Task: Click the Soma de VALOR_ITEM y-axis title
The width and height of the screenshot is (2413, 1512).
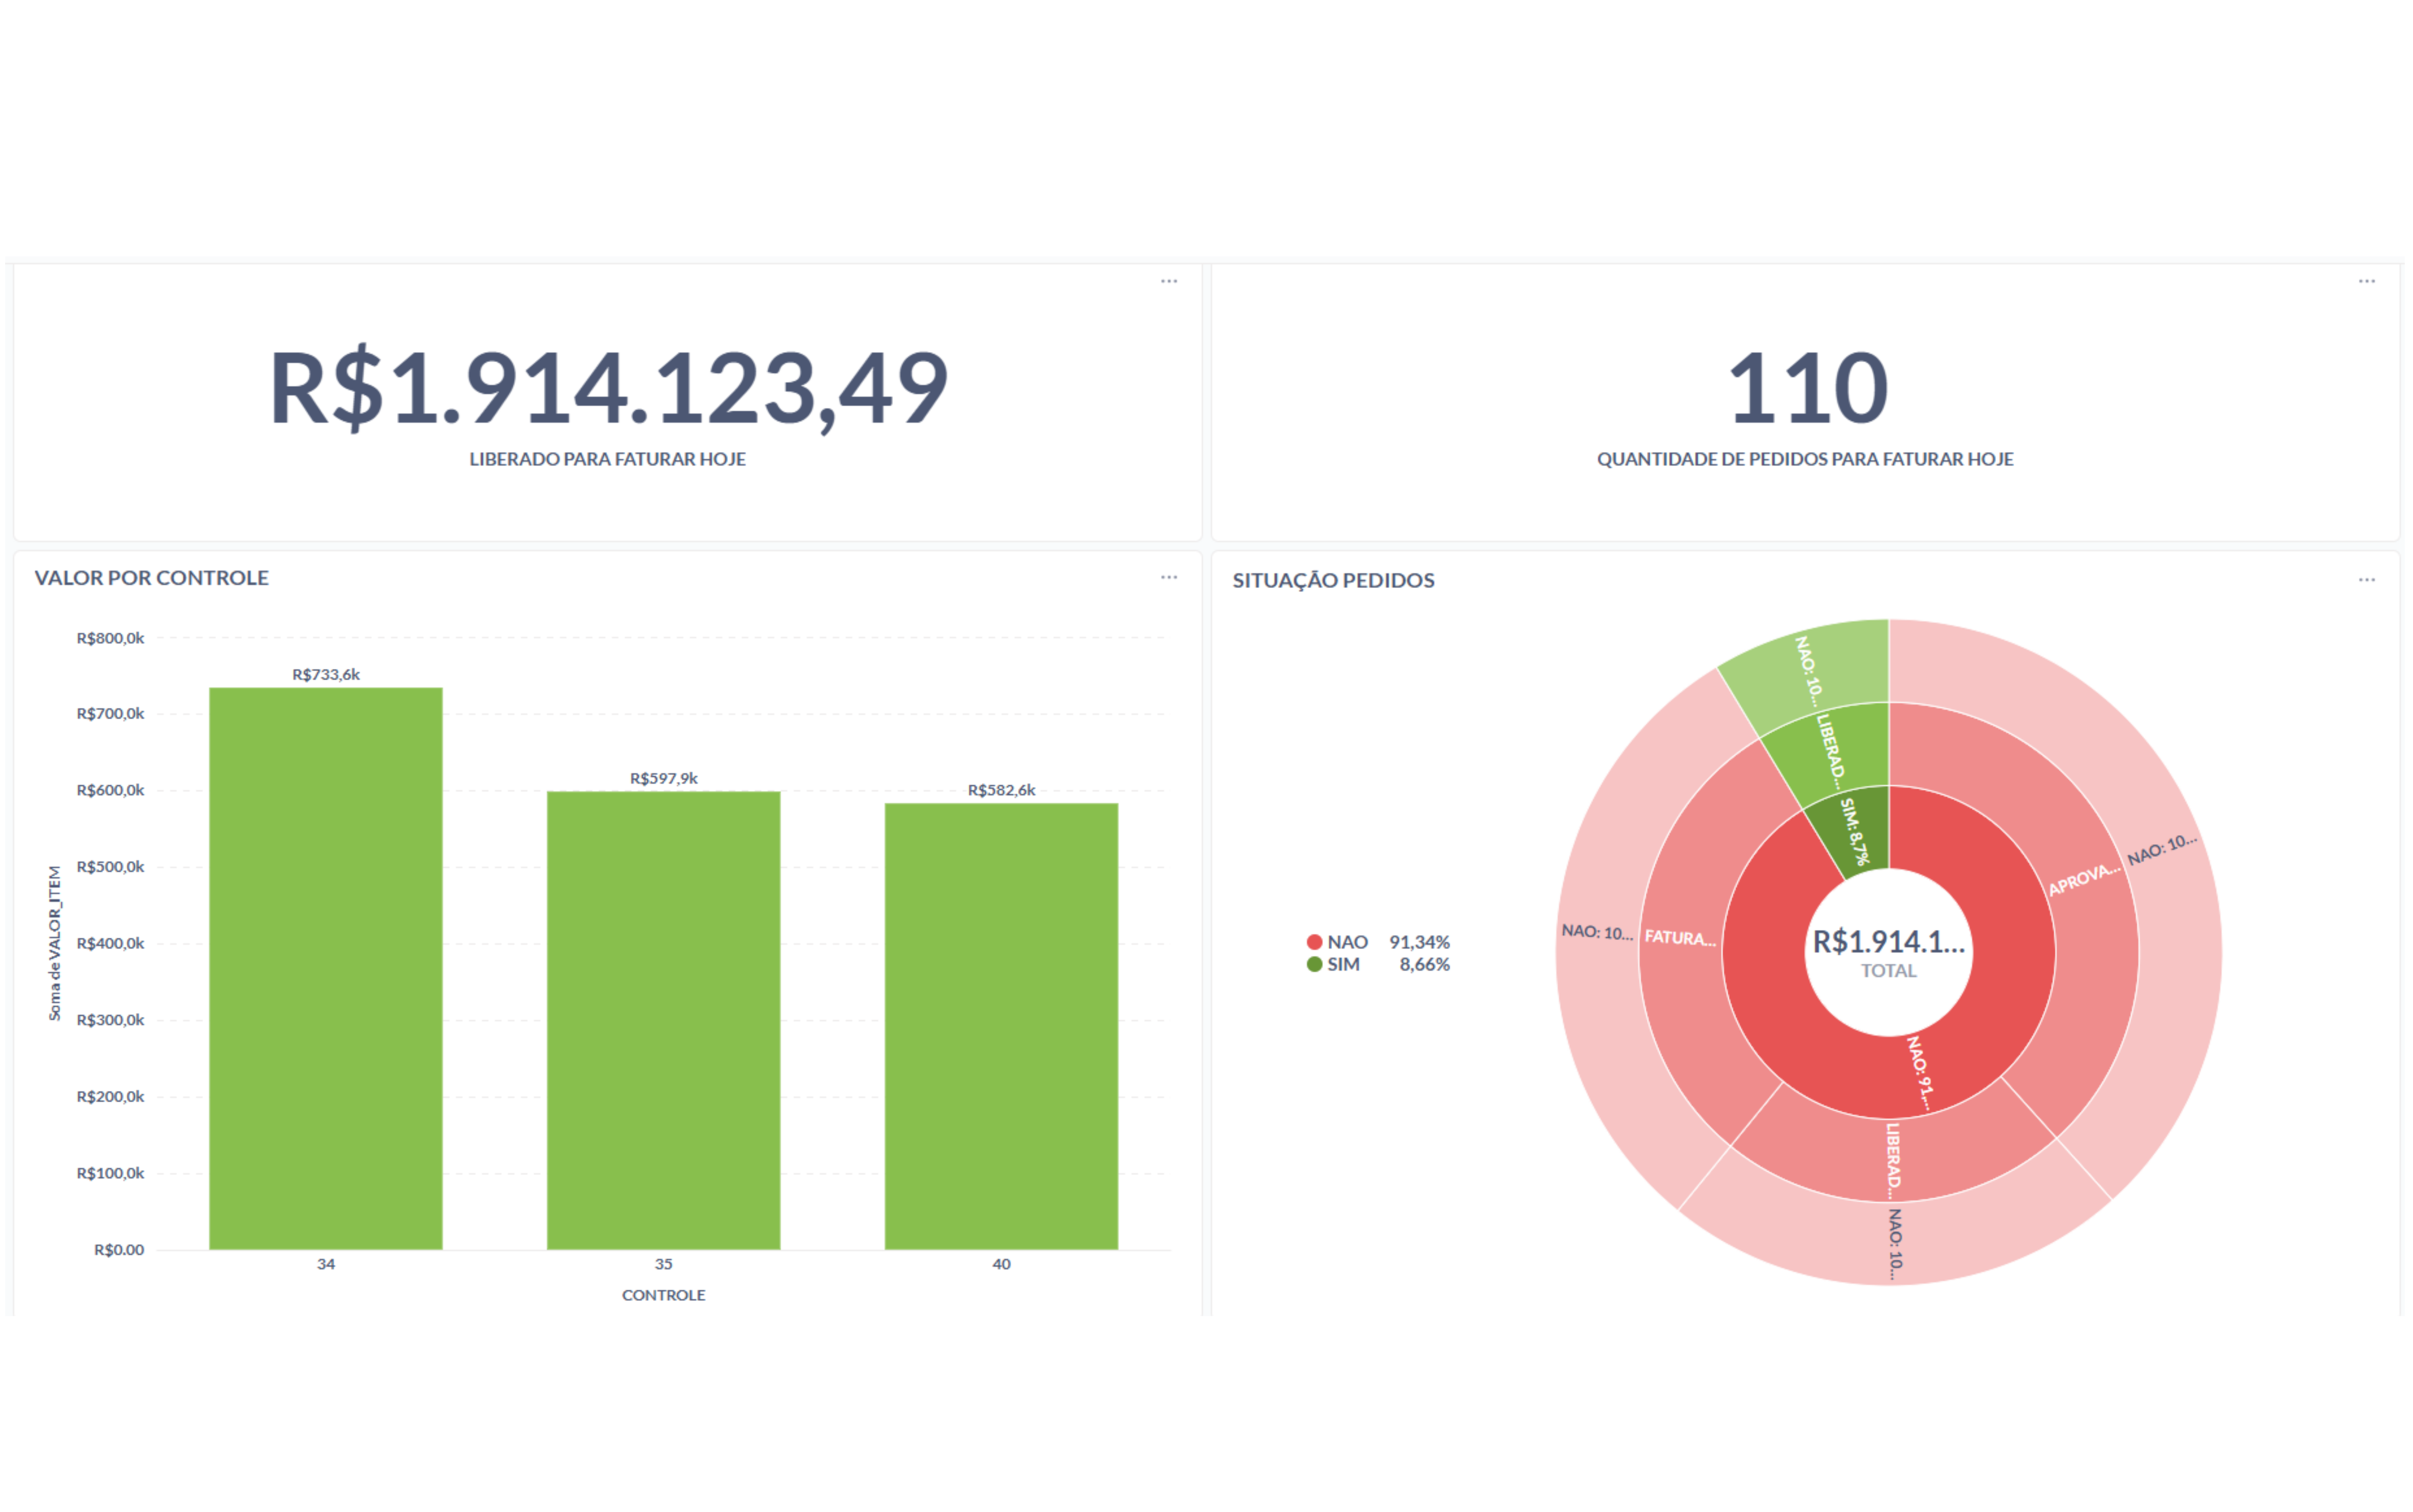Action: coord(55,943)
